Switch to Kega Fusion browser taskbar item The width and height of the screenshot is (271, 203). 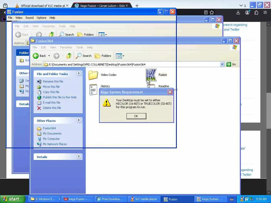tap(78, 199)
